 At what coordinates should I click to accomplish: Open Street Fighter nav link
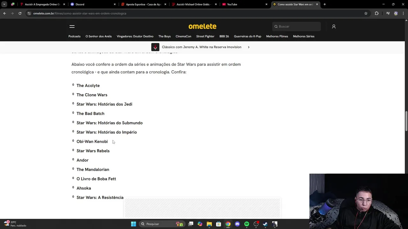tap(205, 36)
